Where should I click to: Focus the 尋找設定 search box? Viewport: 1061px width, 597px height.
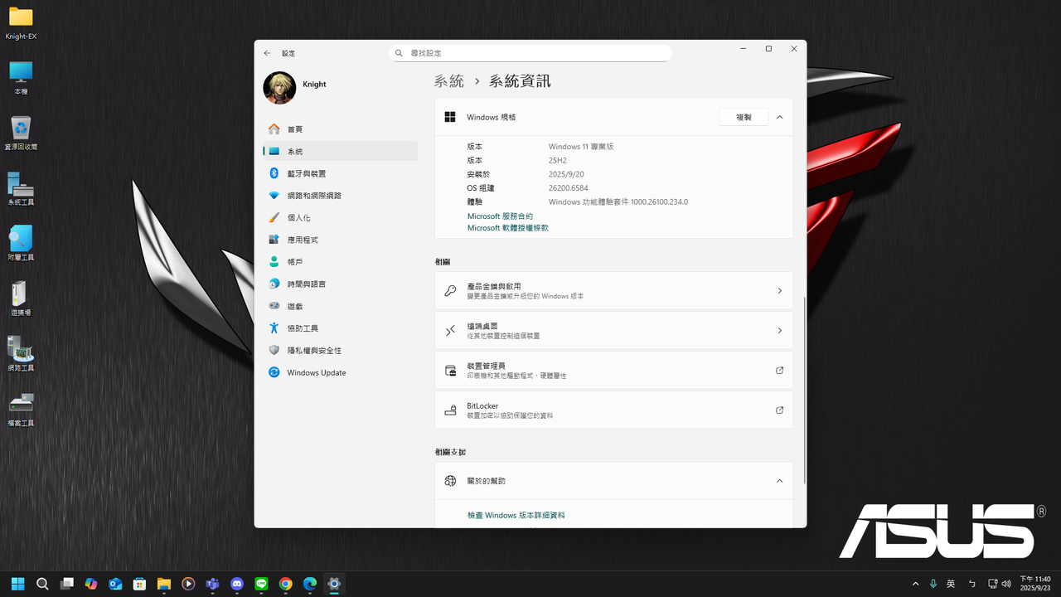pos(530,53)
